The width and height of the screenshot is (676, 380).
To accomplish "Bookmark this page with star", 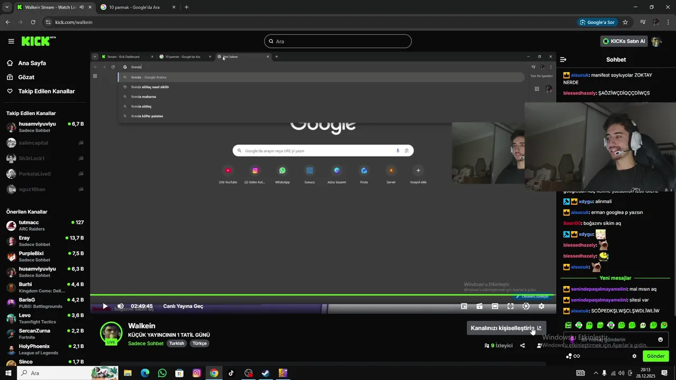I will pos(625,22).
